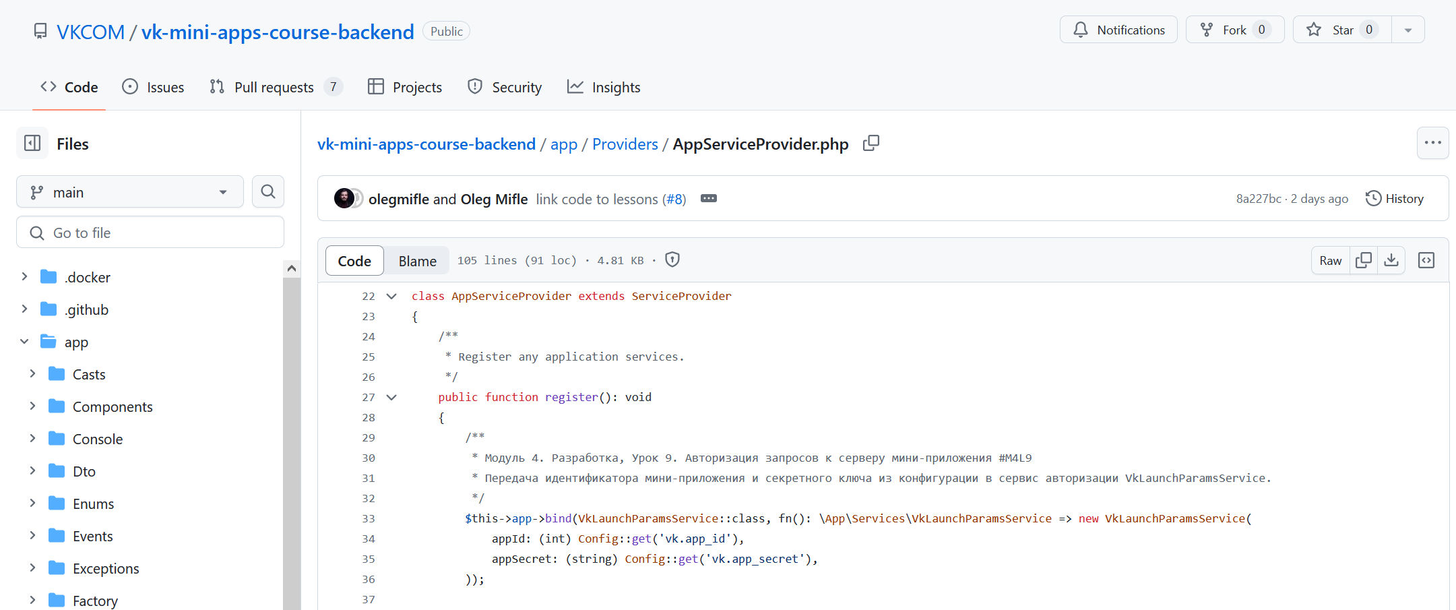Viewport: 1456px width, 610px height.
Task: Open the Pull requests tab
Action: [274, 88]
